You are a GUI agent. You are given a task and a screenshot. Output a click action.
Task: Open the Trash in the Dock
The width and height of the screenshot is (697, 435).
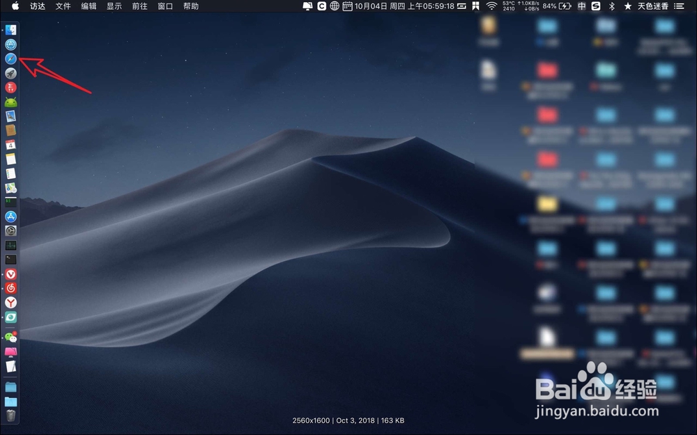point(10,416)
